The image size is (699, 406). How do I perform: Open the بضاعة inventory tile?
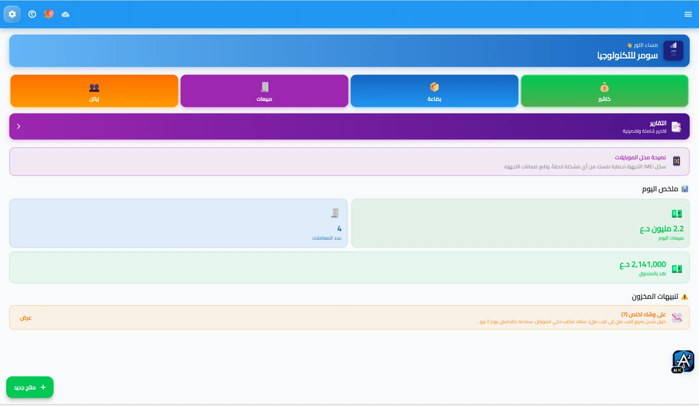tap(434, 91)
